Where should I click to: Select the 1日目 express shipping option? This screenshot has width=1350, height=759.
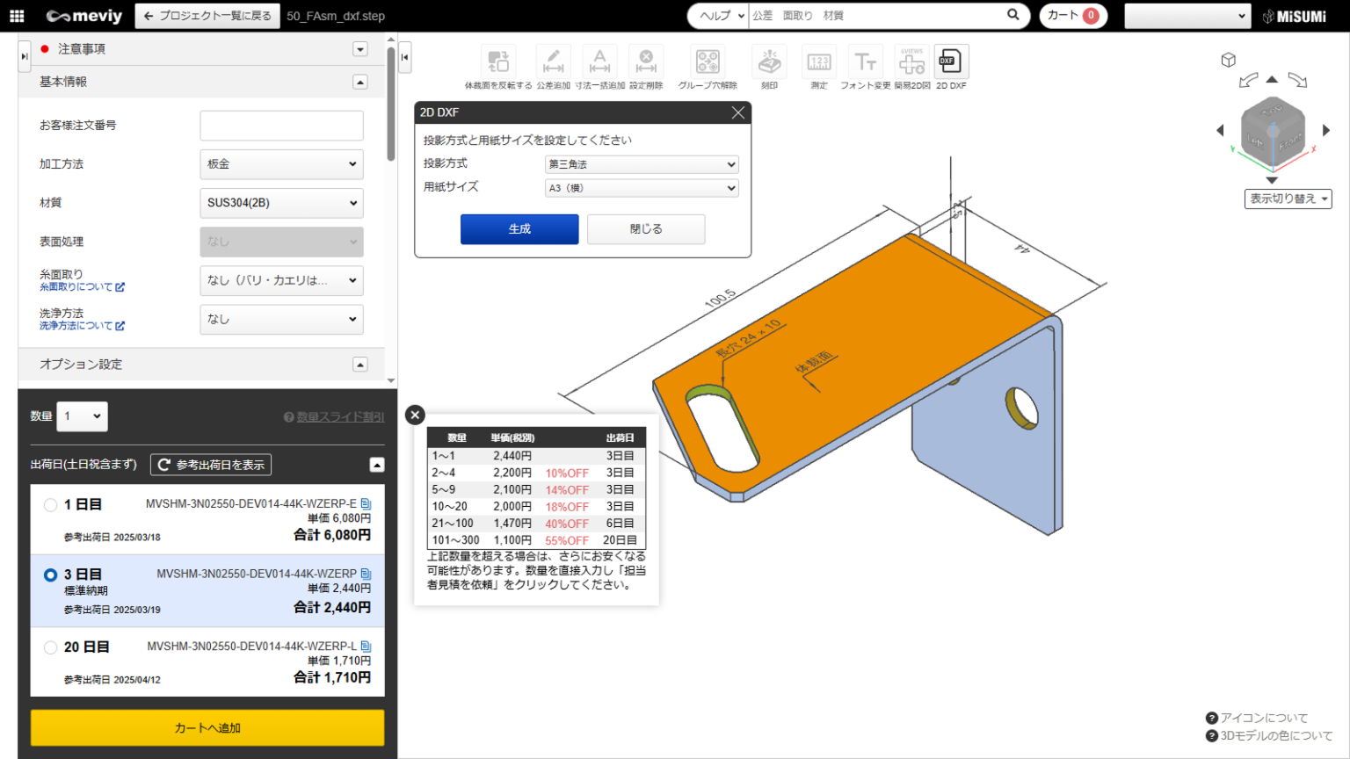[50, 504]
